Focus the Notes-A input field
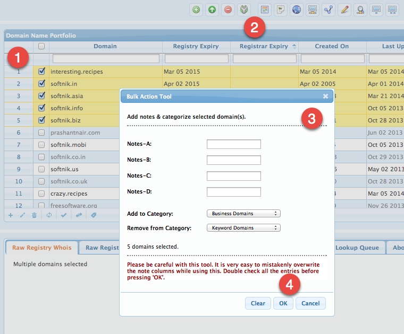The width and height of the screenshot is (404, 334). (x=234, y=144)
